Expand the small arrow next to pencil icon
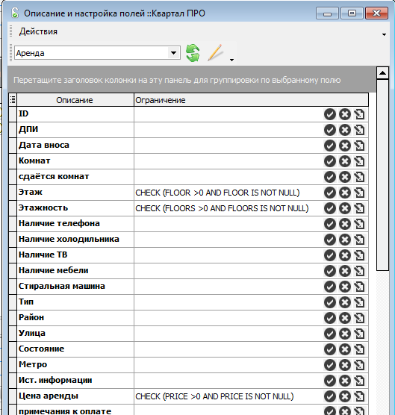395x415 pixels. pos(231,60)
